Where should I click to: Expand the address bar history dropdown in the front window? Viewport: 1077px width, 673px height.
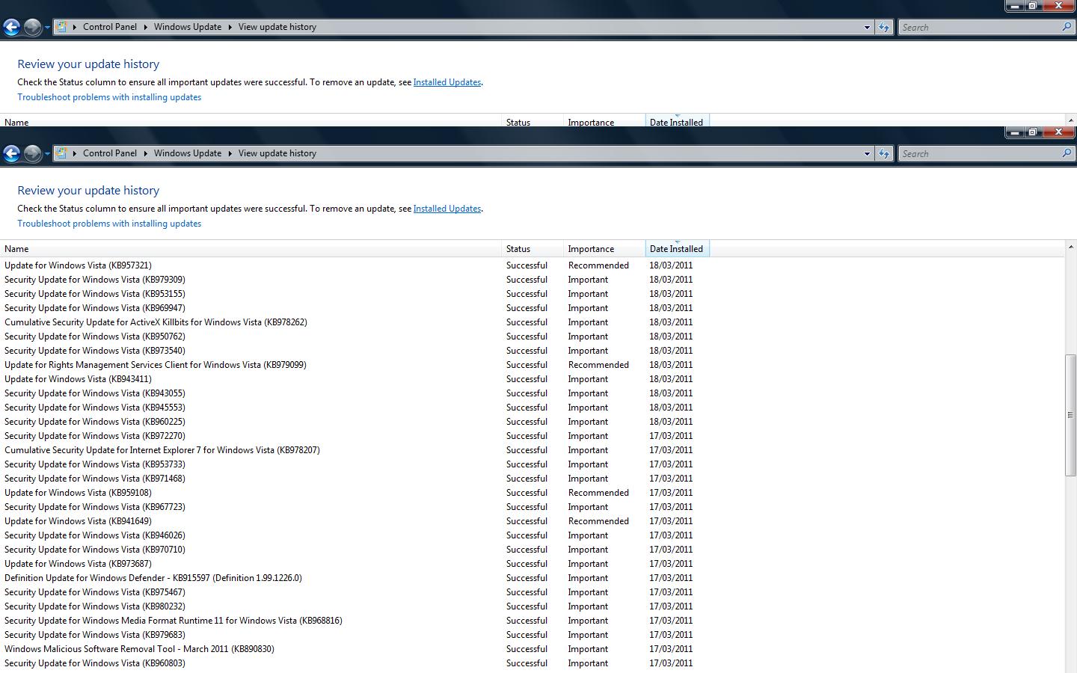coord(867,153)
